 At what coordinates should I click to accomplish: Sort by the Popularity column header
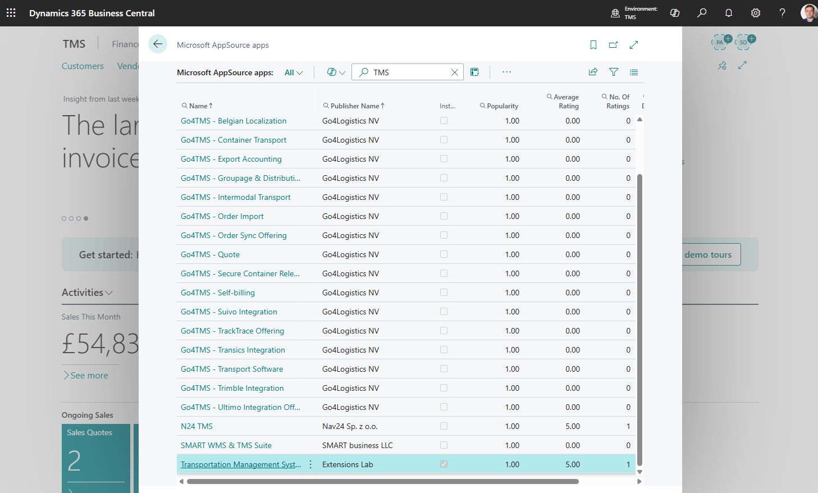click(502, 106)
